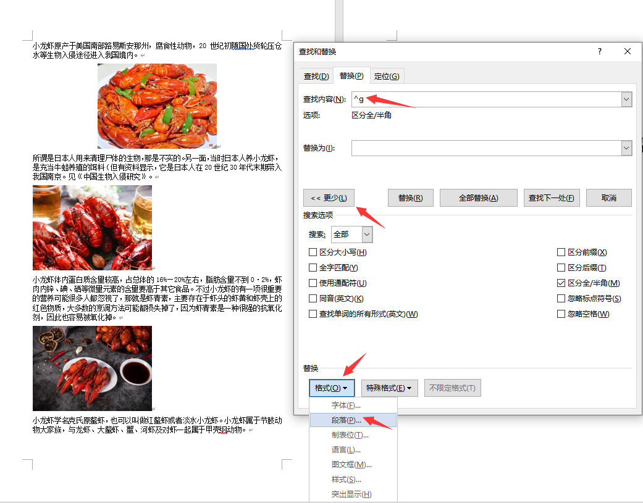This screenshot has width=643, height=503.
Task: Click the paragraph starting 所谓是日本人用来清理尸体
Action: (157, 167)
